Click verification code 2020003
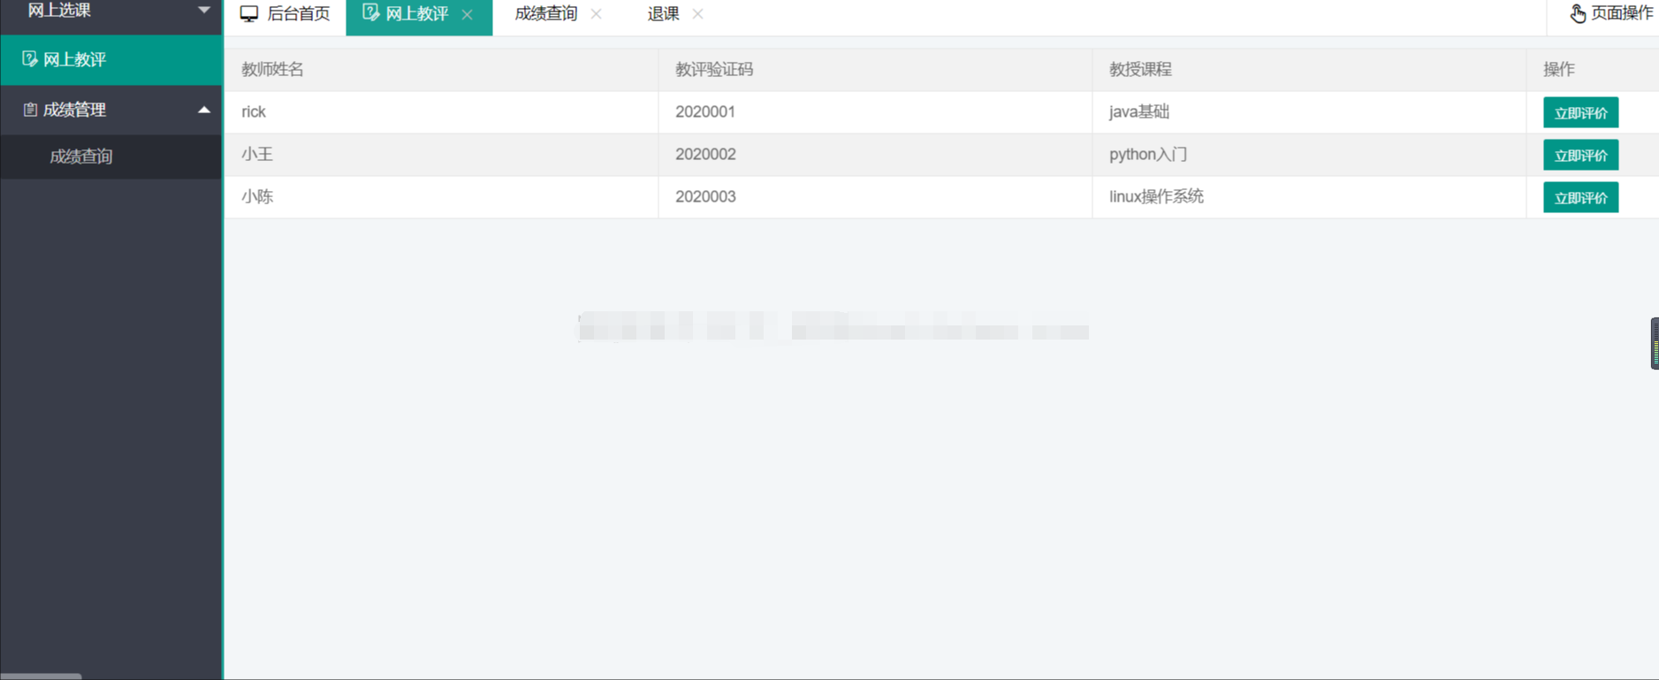The width and height of the screenshot is (1659, 680). point(705,196)
